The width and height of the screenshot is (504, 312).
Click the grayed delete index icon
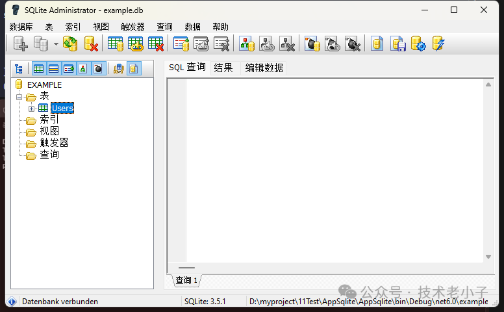221,44
